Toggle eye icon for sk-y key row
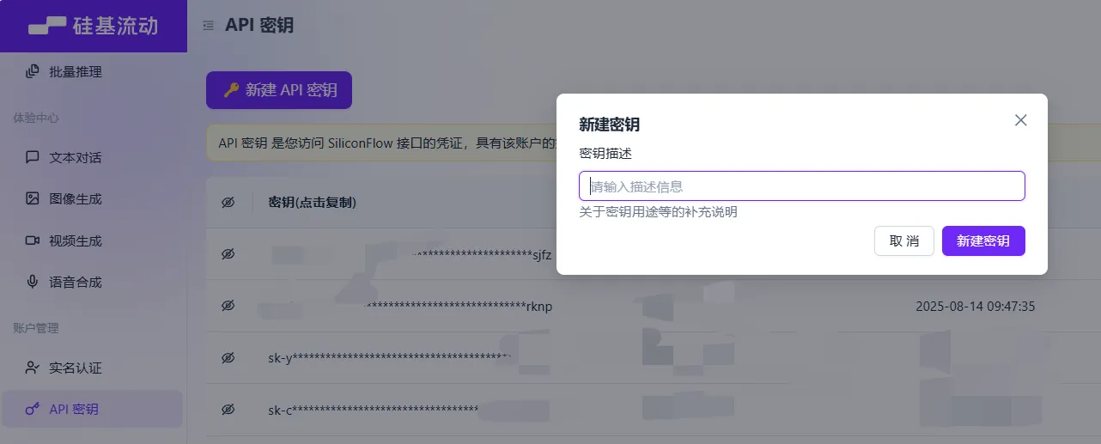This screenshot has width=1101, height=444. pos(228,358)
